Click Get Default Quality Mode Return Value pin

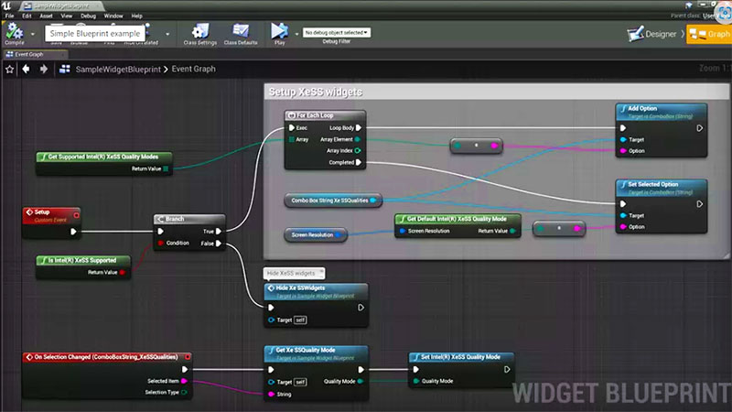(512, 231)
